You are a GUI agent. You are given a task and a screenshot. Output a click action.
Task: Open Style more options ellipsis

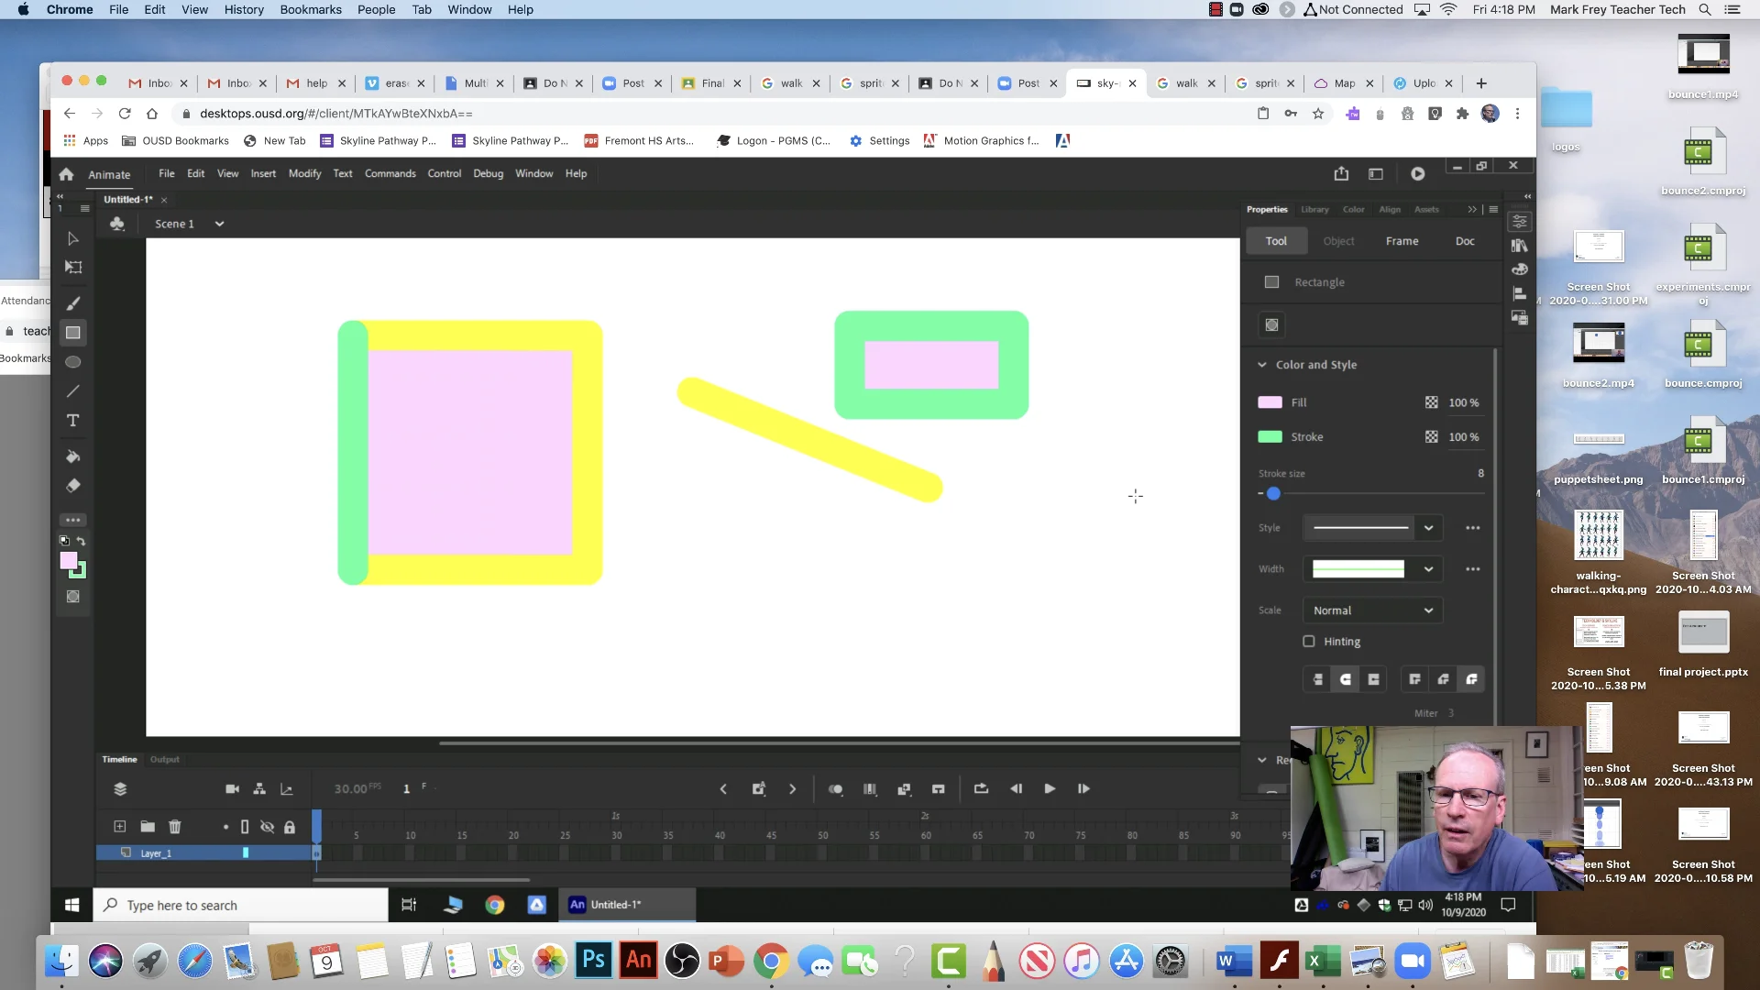pyautogui.click(x=1472, y=528)
